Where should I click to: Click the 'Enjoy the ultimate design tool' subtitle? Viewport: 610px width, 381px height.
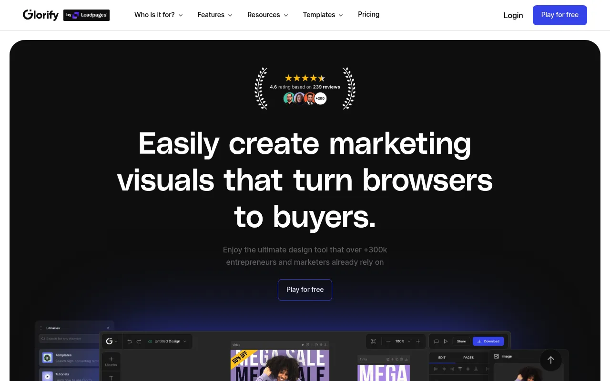pyautogui.click(x=305, y=256)
